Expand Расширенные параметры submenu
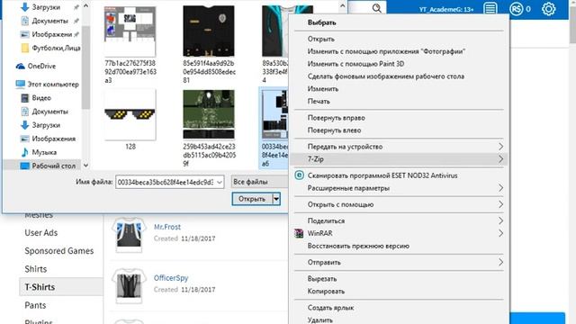This screenshot has width=576, height=324. [500, 188]
